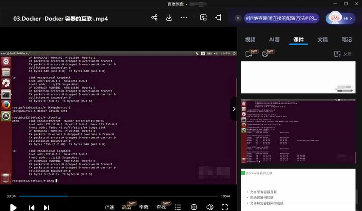Click the current time 00:04 label

[11, 196]
